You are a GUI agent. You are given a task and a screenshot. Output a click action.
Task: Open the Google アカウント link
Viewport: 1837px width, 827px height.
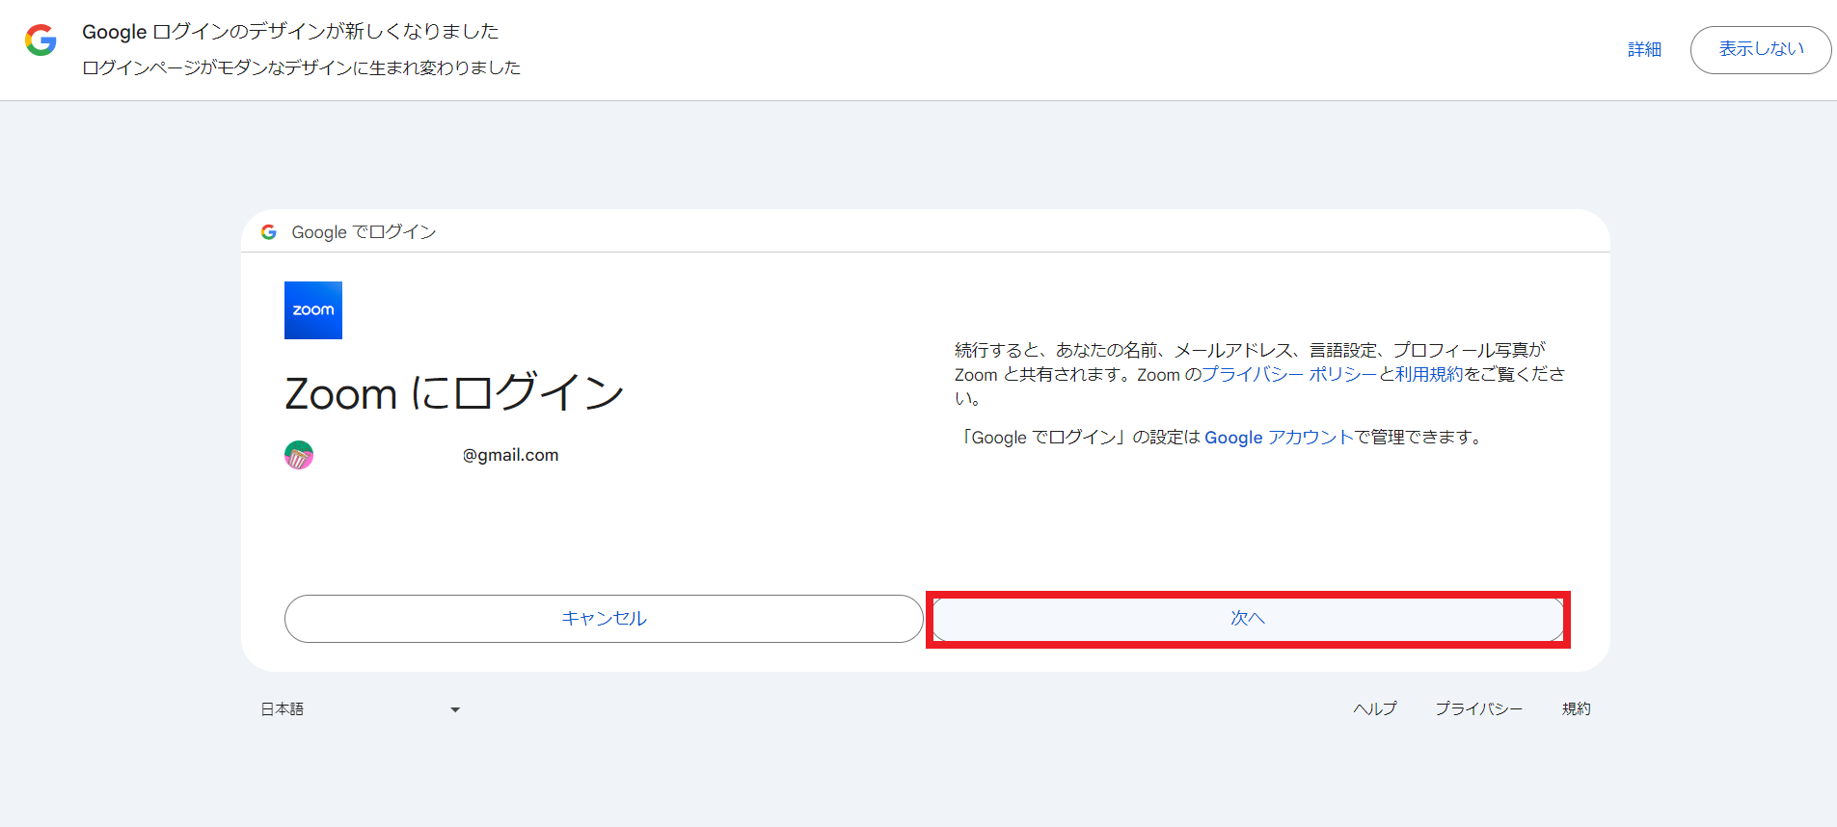1279,438
